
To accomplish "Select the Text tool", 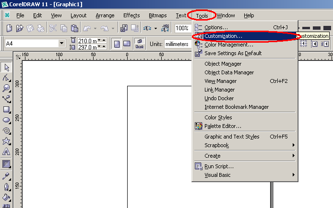I will tap(6, 151).
